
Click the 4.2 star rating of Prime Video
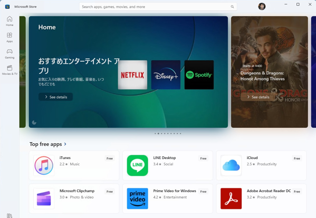[157, 197]
